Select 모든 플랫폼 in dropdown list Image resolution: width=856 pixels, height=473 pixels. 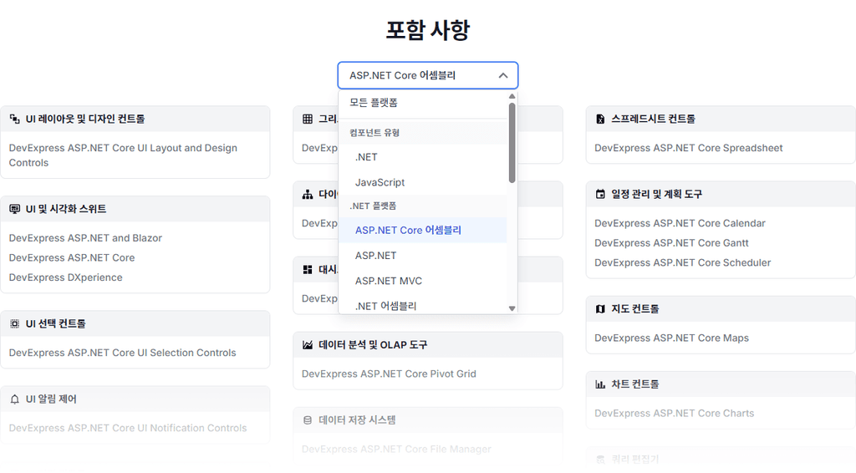pos(422,103)
